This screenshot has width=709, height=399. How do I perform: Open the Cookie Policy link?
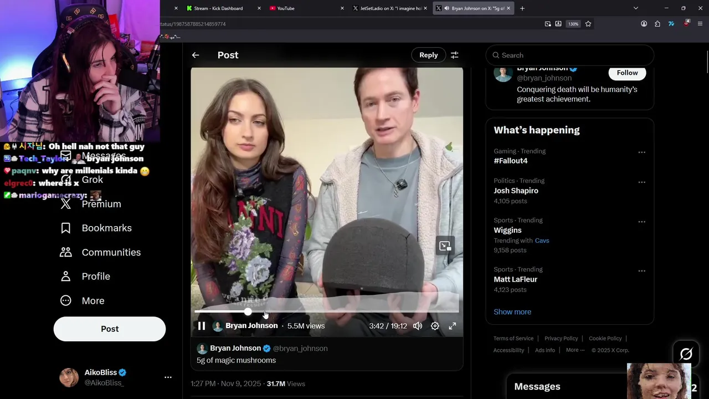pyautogui.click(x=605, y=338)
